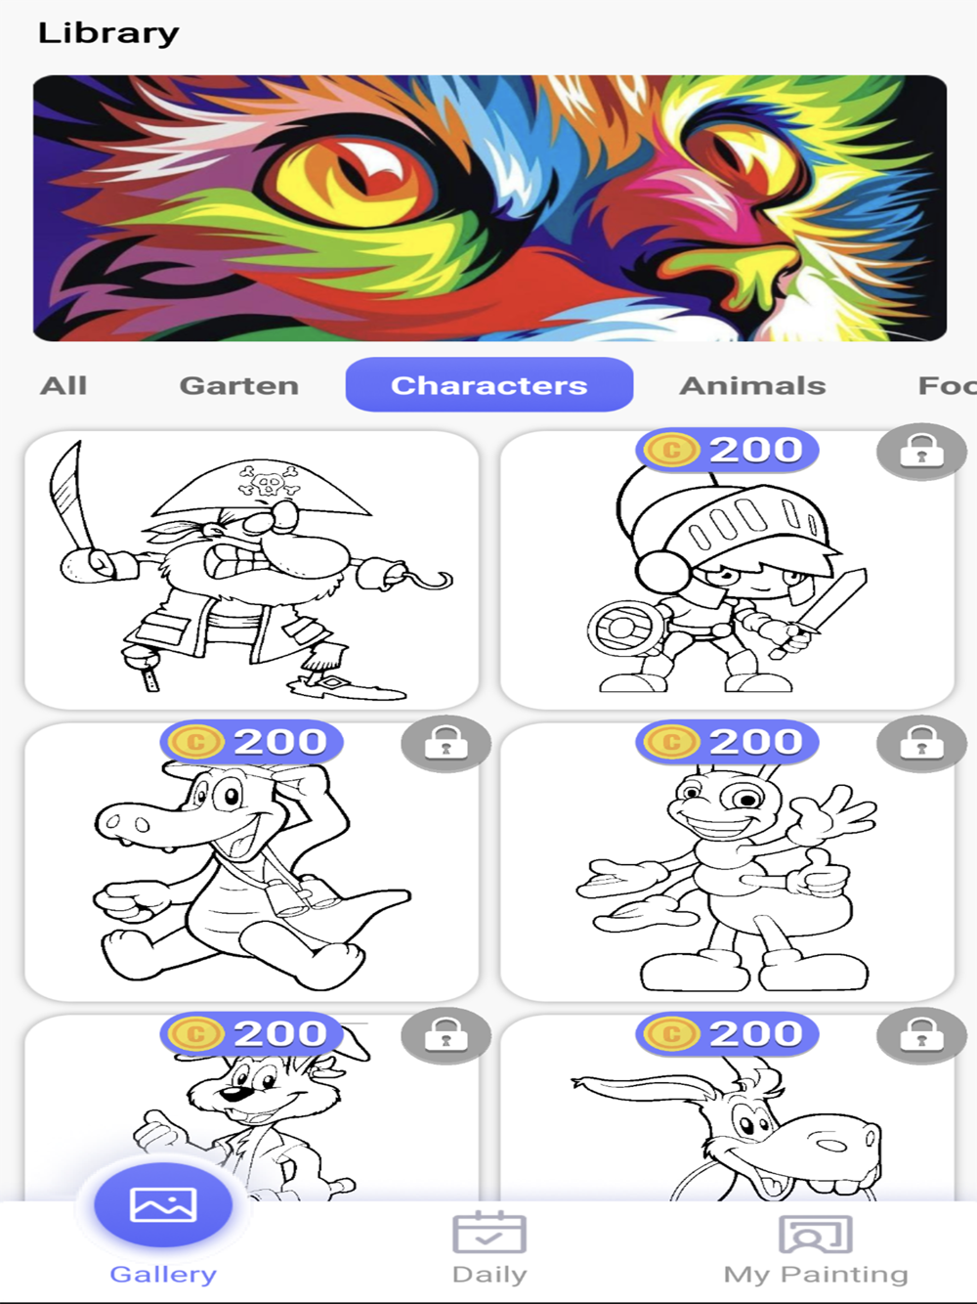Open the Daily calendar icon
This screenshot has height=1304, width=977.
coord(489,1233)
